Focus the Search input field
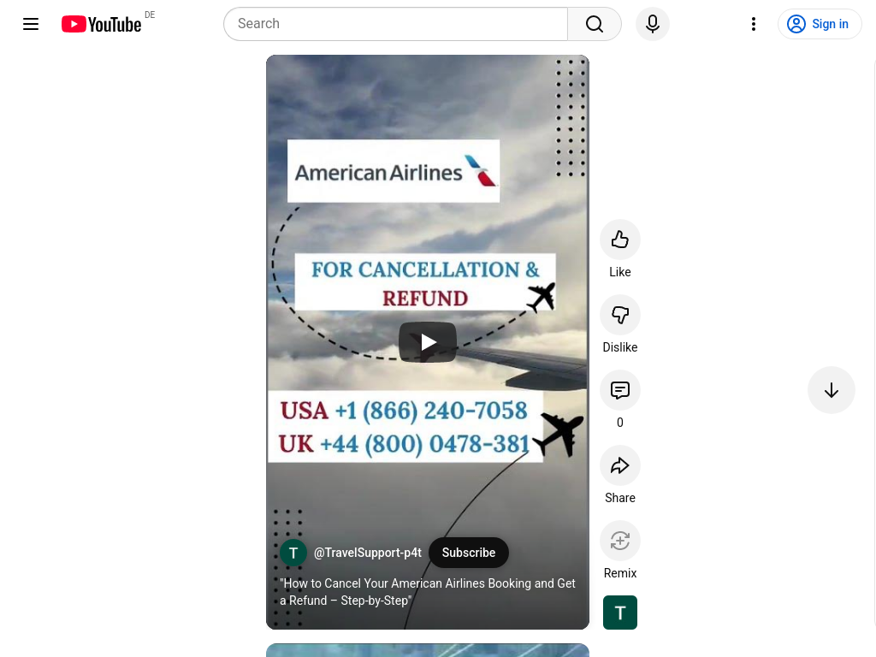This screenshot has height=657, width=876. (395, 24)
